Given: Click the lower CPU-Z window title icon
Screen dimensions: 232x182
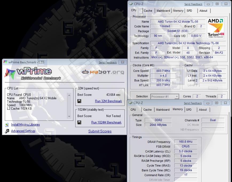Looking at the screenshot, I should [x=130, y=103].
